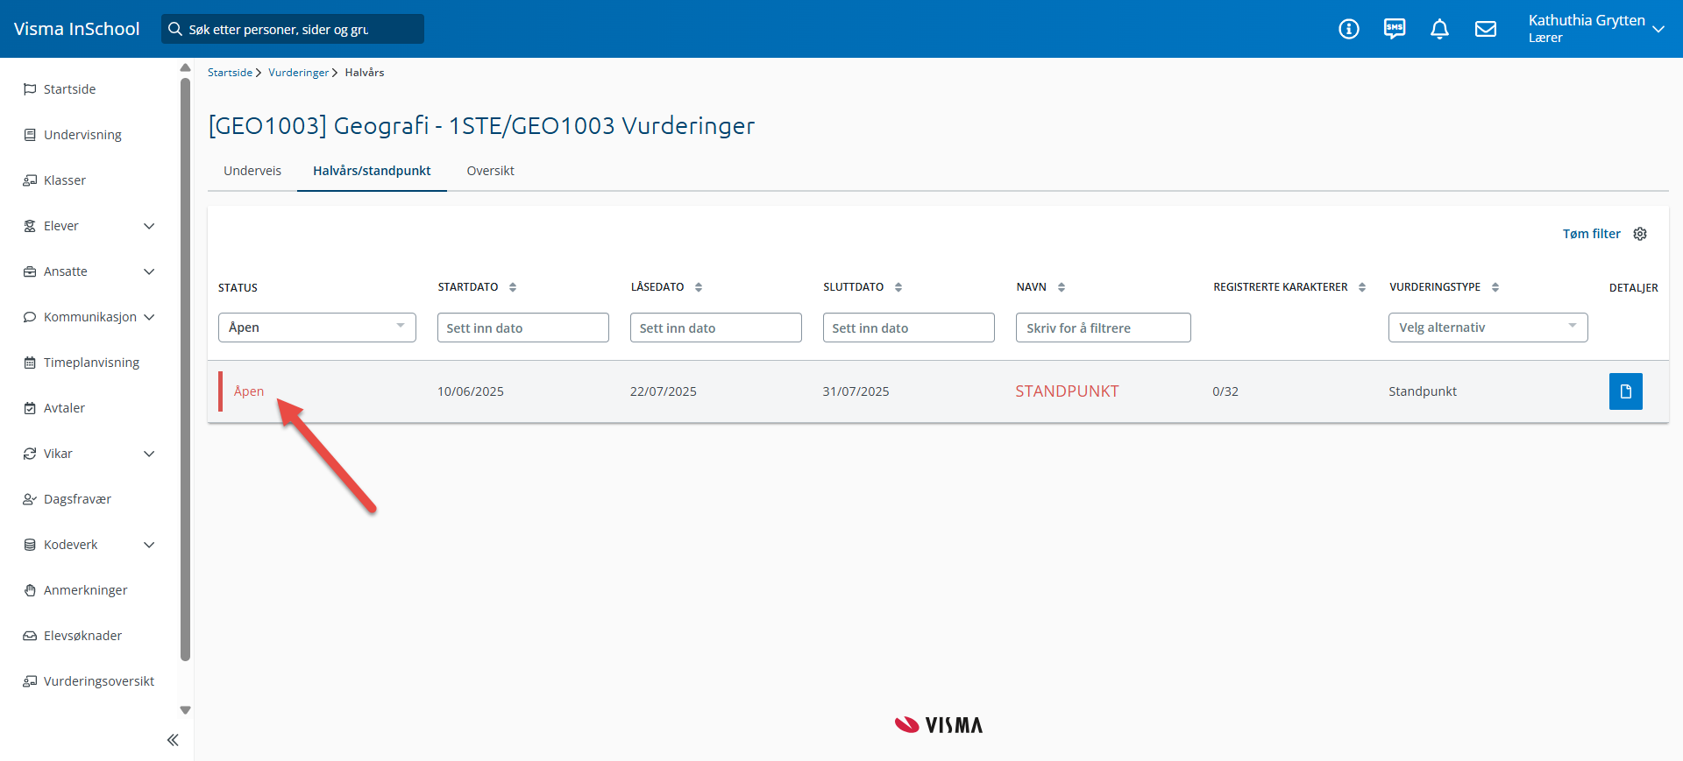Click the search magnifier icon
Screen dimensions: 1683x761
coord(175,29)
